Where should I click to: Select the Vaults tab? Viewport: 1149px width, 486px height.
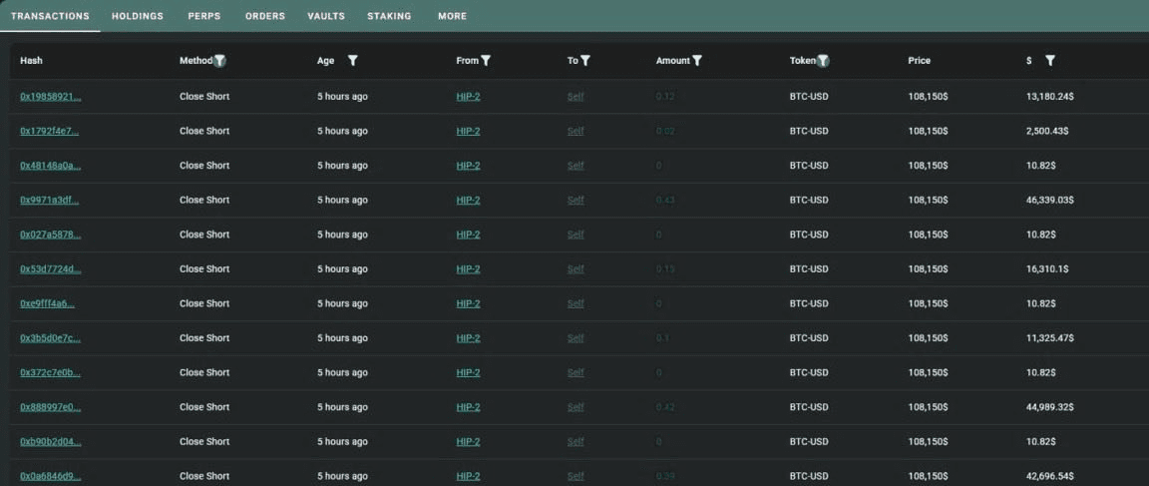[x=325, y=16]
